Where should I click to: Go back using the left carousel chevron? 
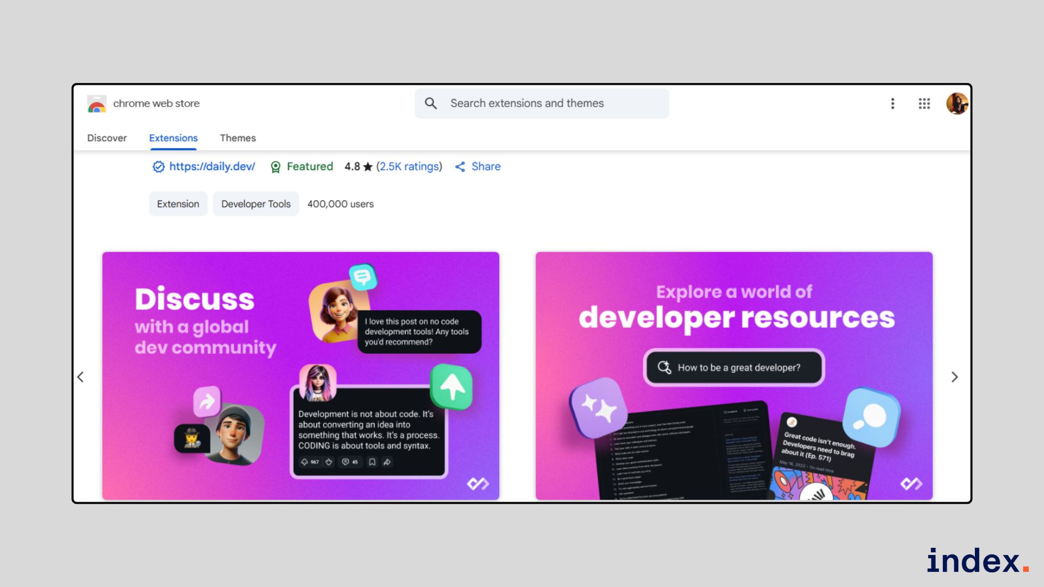80,377
